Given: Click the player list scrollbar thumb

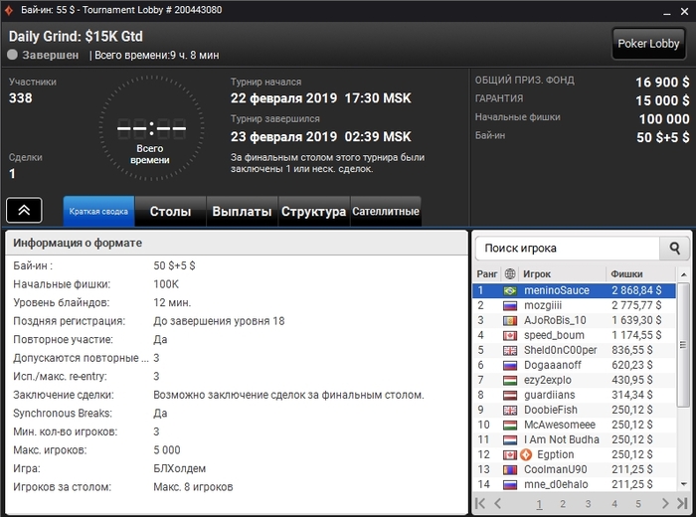Looking at the screenshot, I should 683,344.
